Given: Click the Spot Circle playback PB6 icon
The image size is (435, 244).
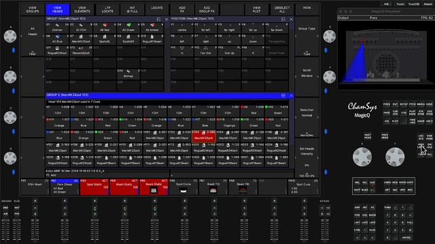Looking at the screenshot, I should 184,190.
